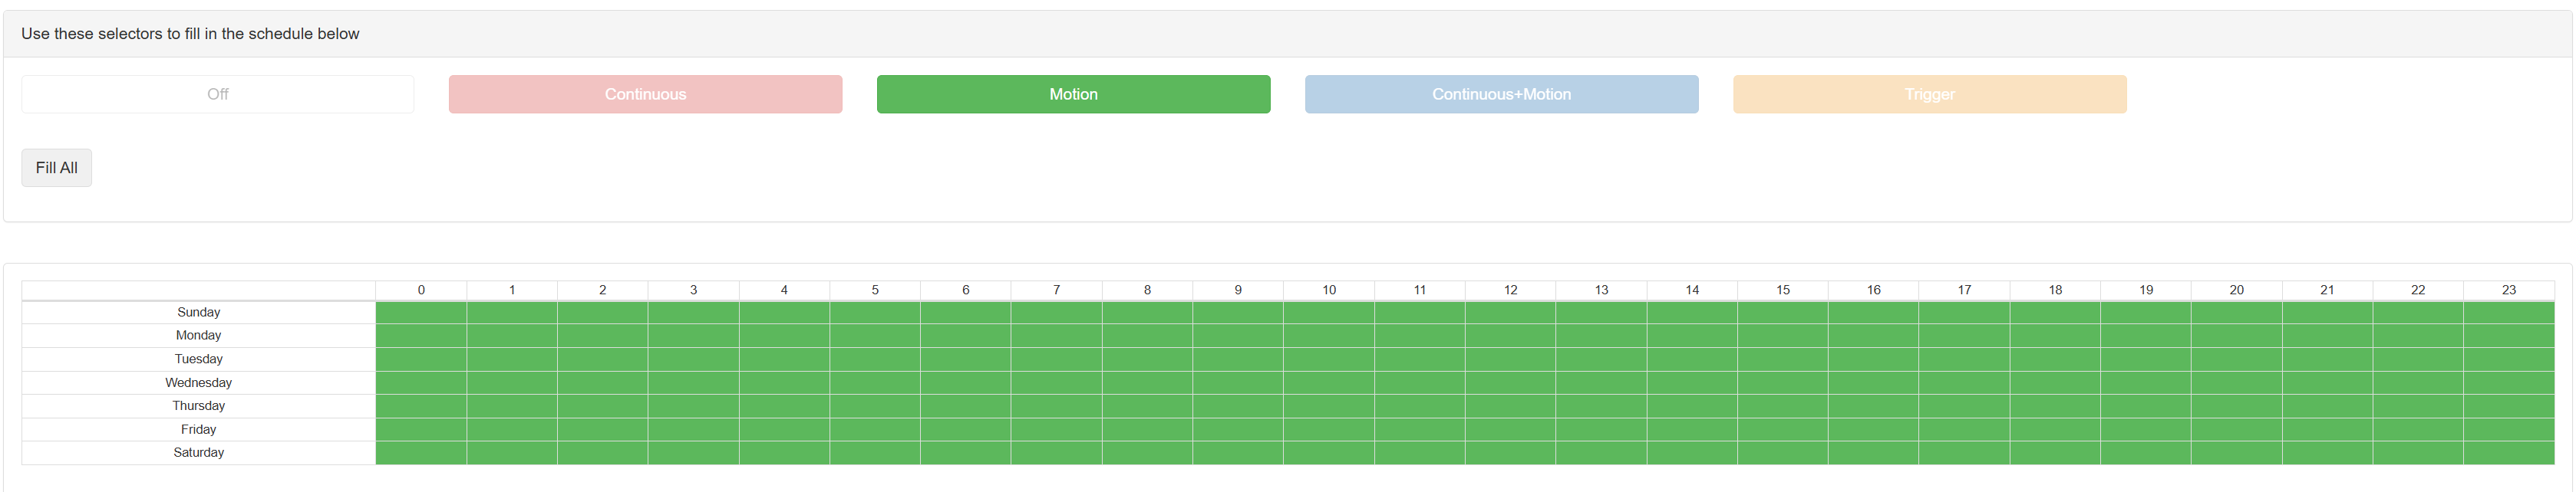
Task: Click the Thursday row label
Action: [198, 406]
